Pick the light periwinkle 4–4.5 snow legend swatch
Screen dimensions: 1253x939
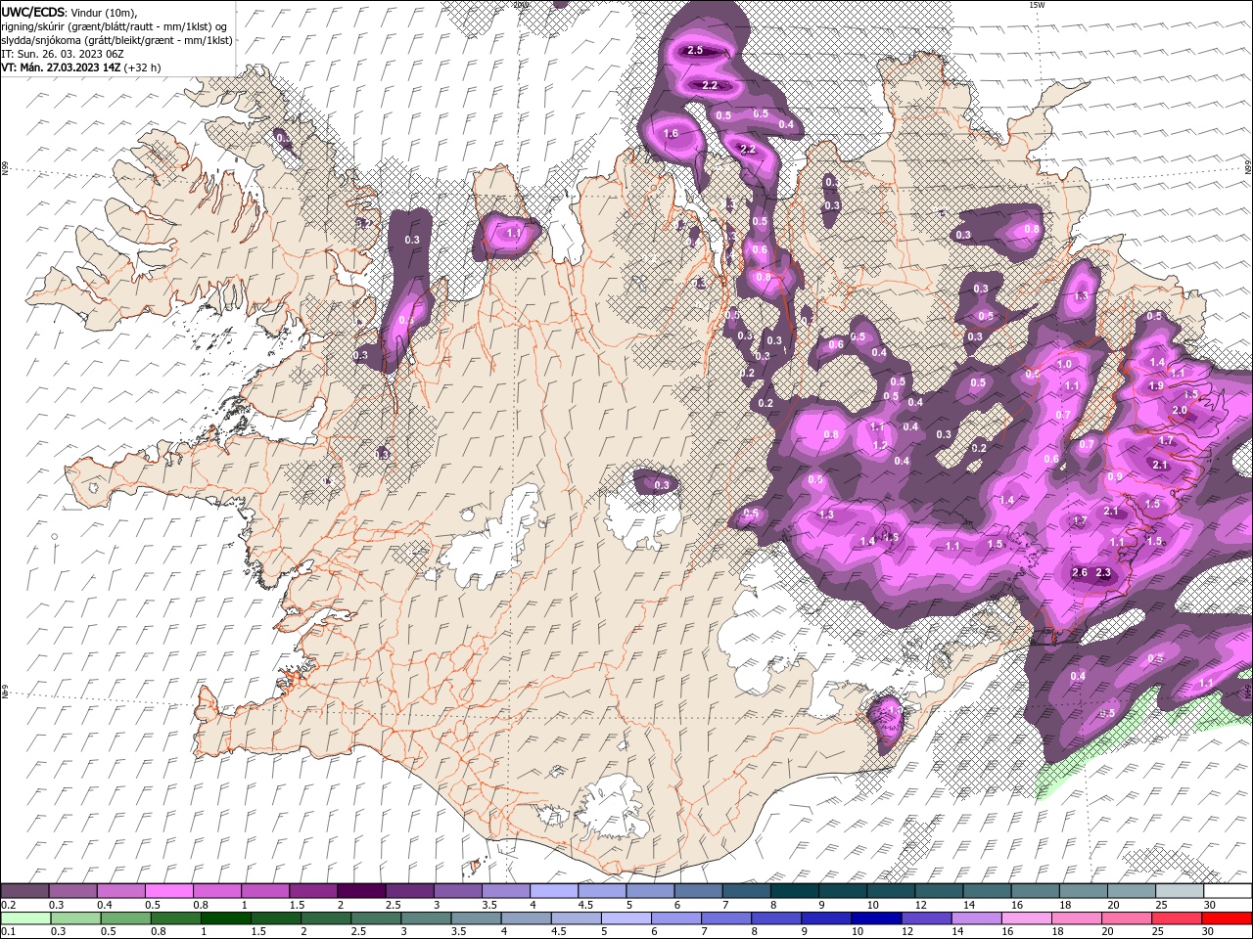[553, 891]
